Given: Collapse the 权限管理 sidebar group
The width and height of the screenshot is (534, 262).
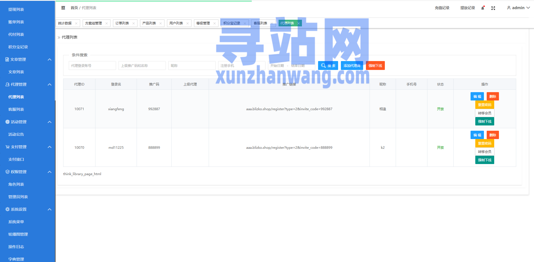Looking at the screenshot, I should (x=50, y=172).
